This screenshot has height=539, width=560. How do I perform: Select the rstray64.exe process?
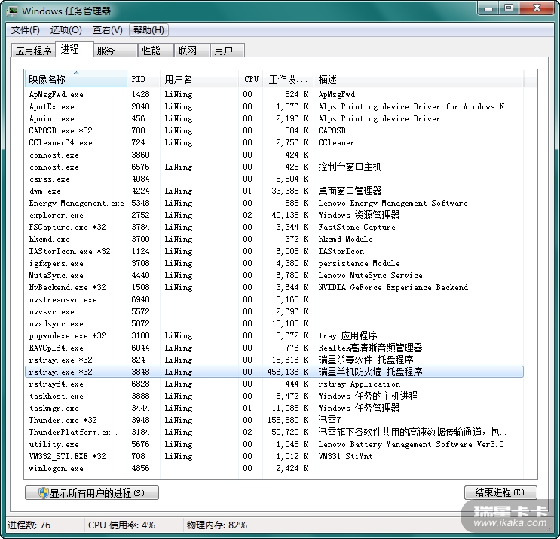tap(274, 384)
